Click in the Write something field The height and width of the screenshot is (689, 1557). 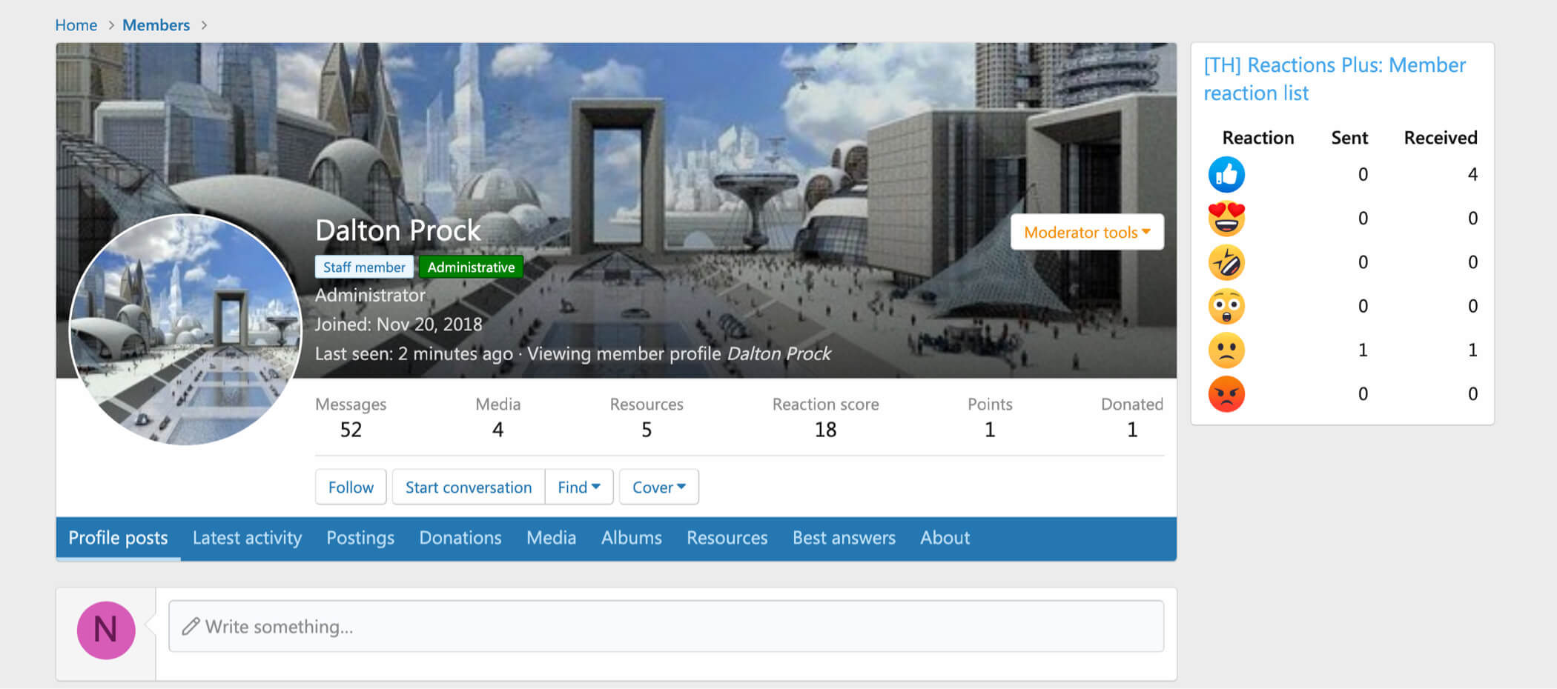(666, 626)
